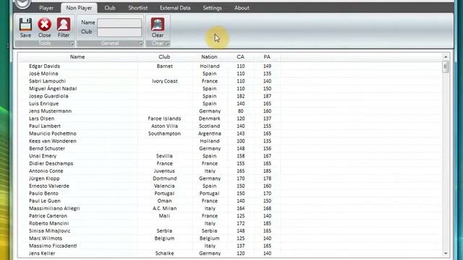Image resolution: width=463 pixels, height=260 pixels.
Task: Click the Barnet club cell
Action: pyautogui.click(x=164, y=66)
